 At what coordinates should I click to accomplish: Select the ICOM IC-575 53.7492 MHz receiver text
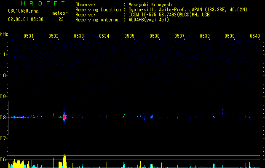click(169, 15)
